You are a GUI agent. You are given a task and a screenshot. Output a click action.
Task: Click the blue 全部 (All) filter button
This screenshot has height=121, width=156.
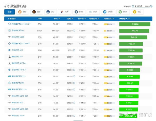[x=10, y=12]
